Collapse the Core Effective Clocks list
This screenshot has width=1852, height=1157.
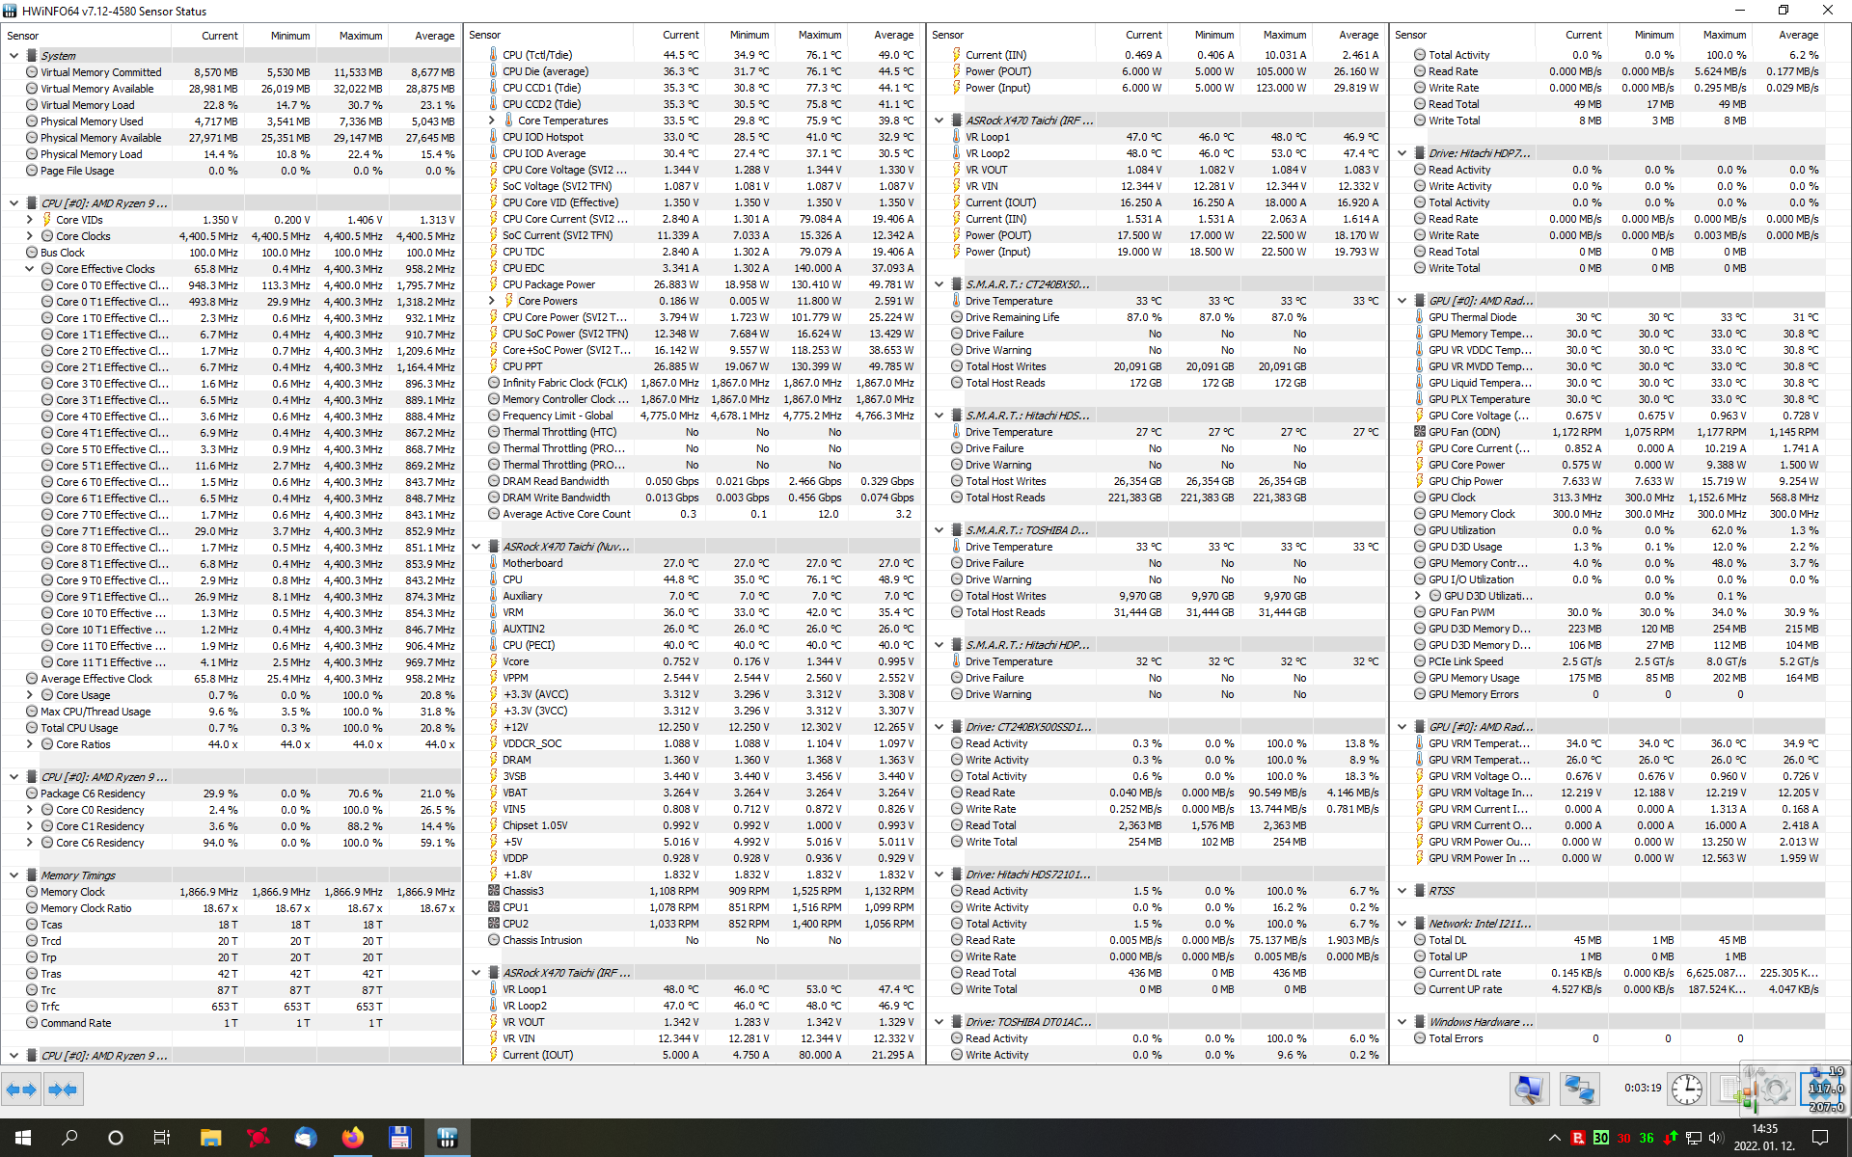tap(29, 269)
